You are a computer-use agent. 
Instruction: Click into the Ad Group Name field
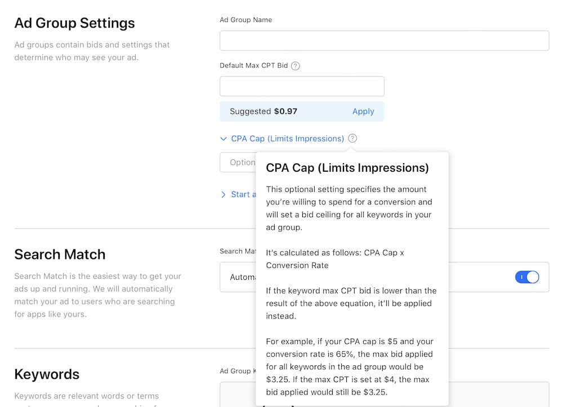pos(384,41)
